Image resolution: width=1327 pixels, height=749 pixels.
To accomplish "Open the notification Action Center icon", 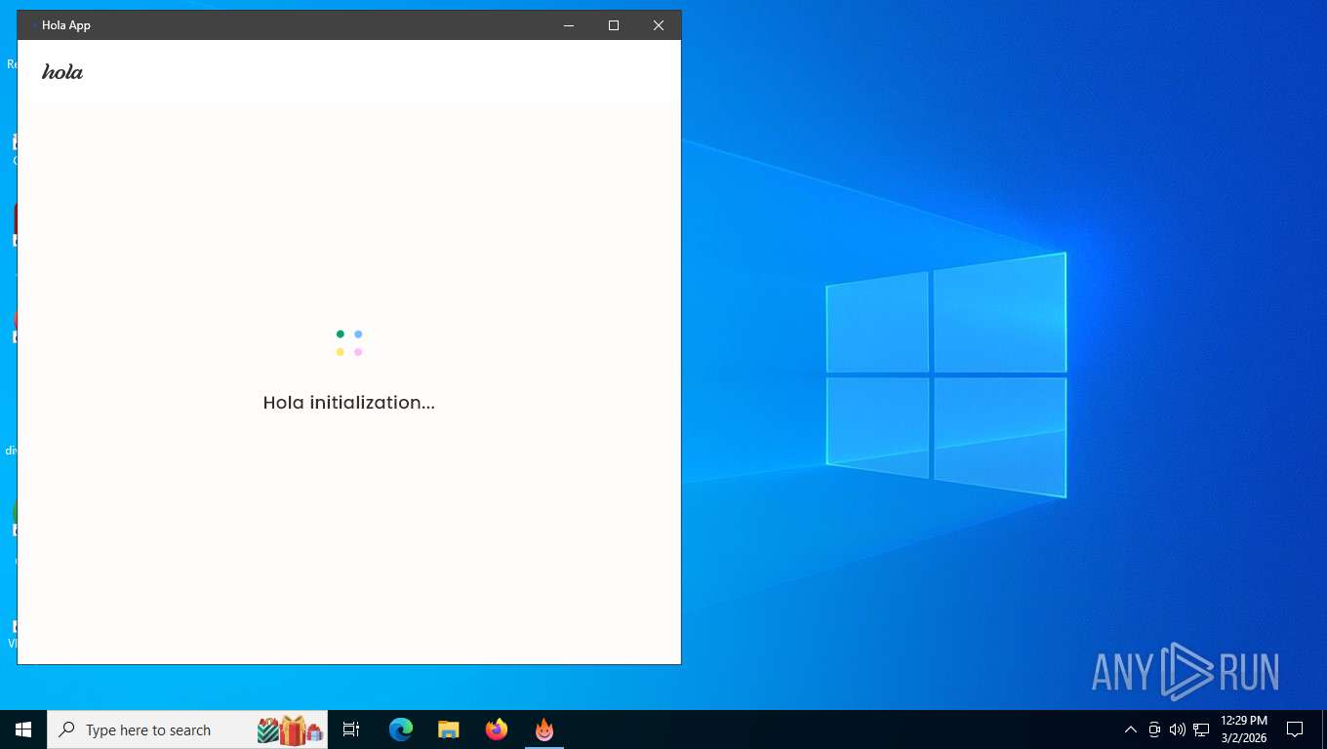I will coord(1295,729).
